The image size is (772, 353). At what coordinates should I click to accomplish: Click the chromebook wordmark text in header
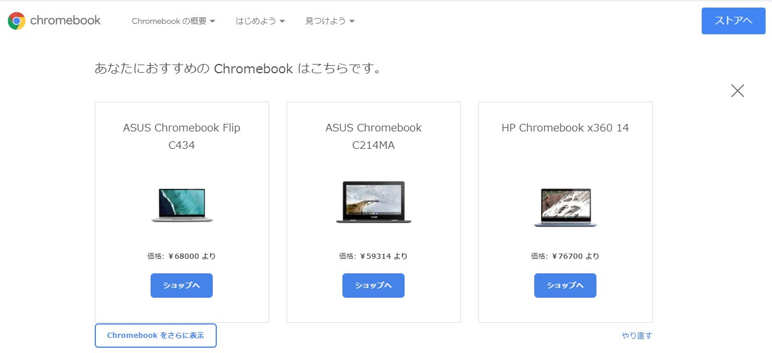(x=65, y=20)
